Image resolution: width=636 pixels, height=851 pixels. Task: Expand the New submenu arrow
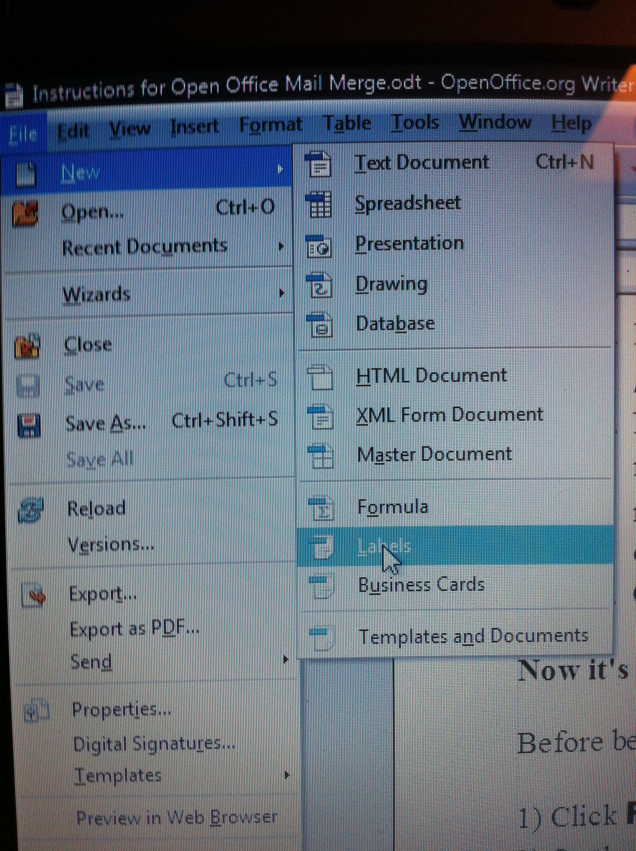pos(280,170)
